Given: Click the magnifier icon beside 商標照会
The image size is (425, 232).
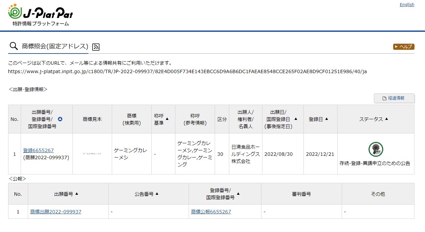Looking at the screenshot, I should [14, 46].
